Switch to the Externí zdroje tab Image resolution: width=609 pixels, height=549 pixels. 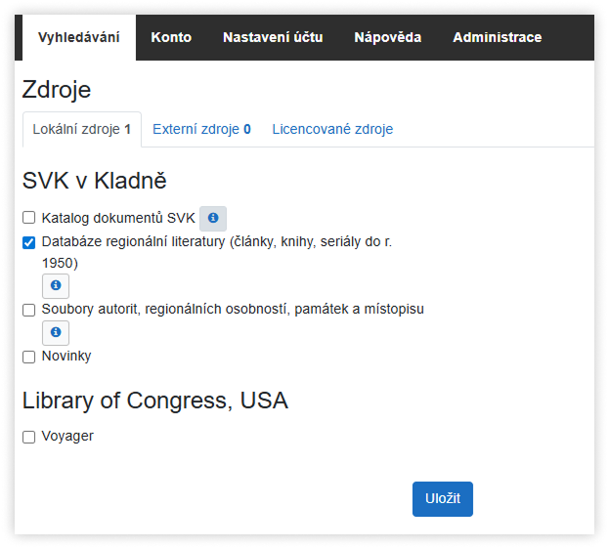click(x=201, y=129)
